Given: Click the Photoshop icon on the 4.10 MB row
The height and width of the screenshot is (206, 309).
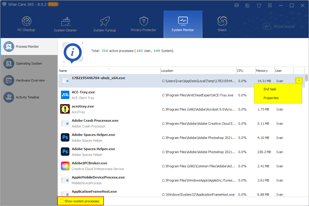Looking at the screenshot, I should 65,137.
